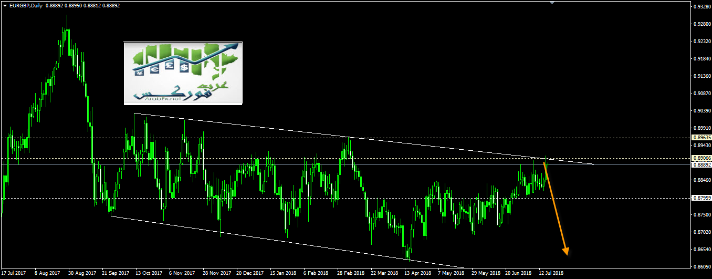Click the 28 Nov 2017 date label
Screen dimensions: 712x279
click(x=216, y=273)
